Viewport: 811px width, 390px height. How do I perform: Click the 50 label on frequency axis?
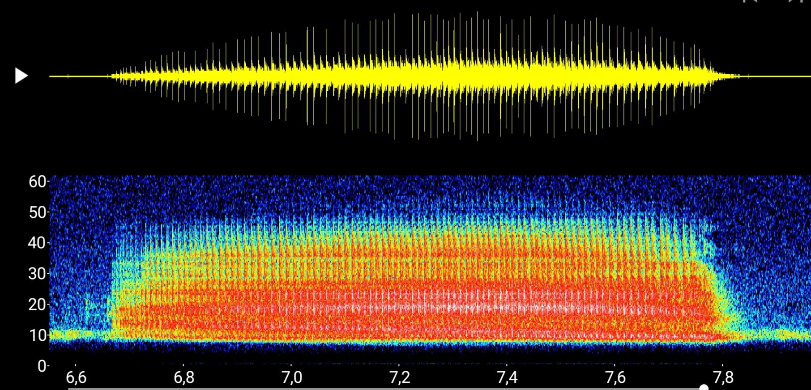tap(38, 212)
